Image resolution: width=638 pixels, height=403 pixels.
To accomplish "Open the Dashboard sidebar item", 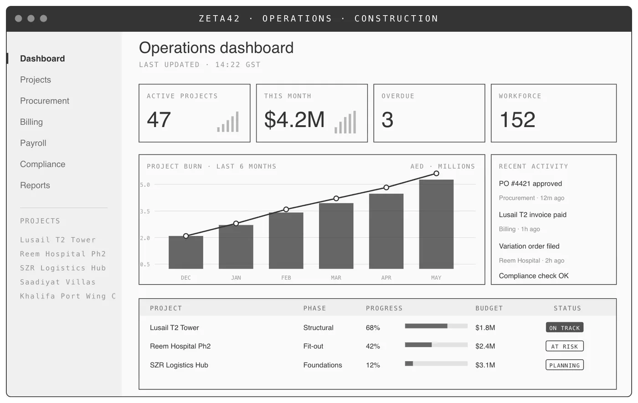I will click(42, 59).
